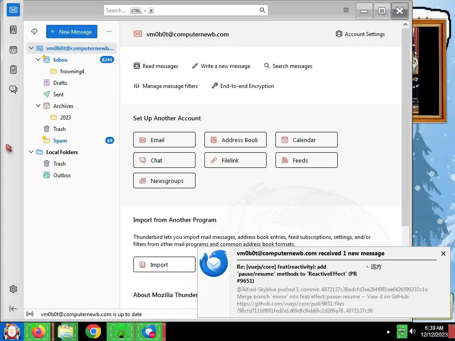Click the Thunderbird logo in notification
The height and width of the screenshot is (341, 455).
(214, 263)
